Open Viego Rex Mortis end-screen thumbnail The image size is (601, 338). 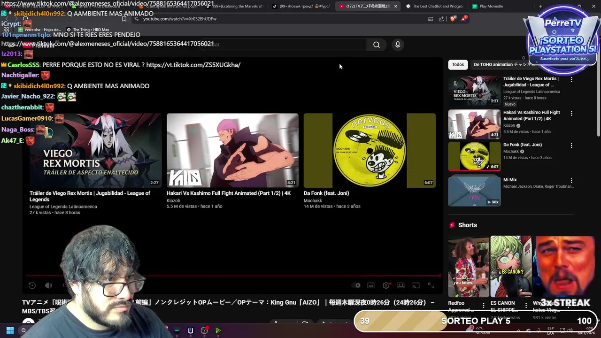[95, 150]
